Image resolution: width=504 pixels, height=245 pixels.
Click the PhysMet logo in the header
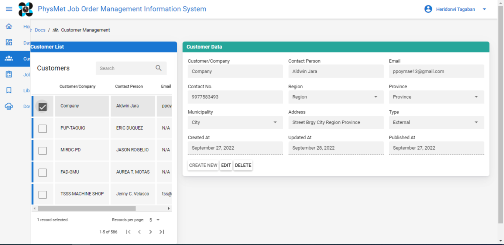click(25, 8)
